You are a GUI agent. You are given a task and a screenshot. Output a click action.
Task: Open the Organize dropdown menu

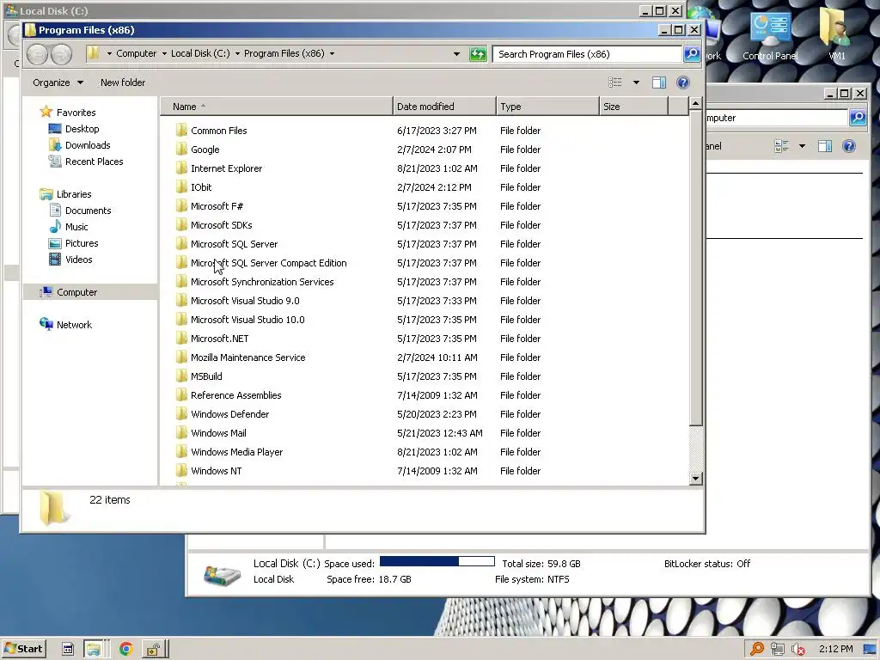click(58, 82)
